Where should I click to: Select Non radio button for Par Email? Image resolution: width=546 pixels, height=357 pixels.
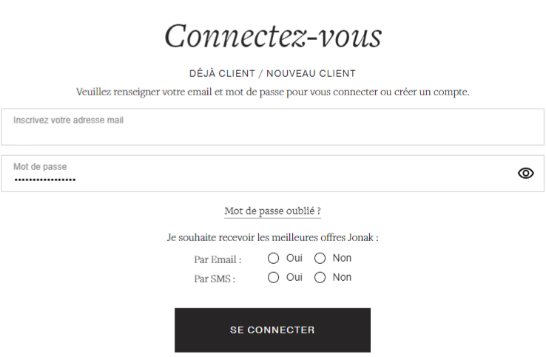click(x=320, y=259)
